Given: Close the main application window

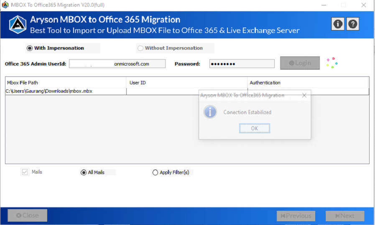Looking at the screenshot, I should [x=364, y=5].
